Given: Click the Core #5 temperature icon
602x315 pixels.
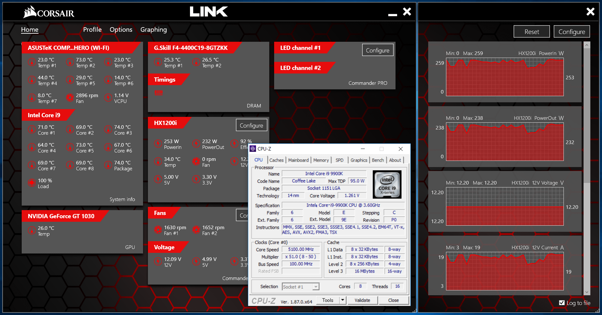Looking at the screenshot, I should pos(70,147).
